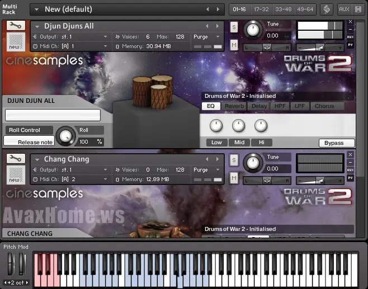Show the AUX sends in rack header

click(344, 10)
